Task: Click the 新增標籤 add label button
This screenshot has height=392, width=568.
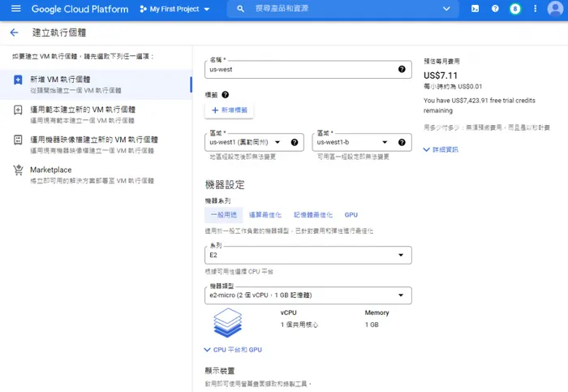Action: click(x=230, y=110)
